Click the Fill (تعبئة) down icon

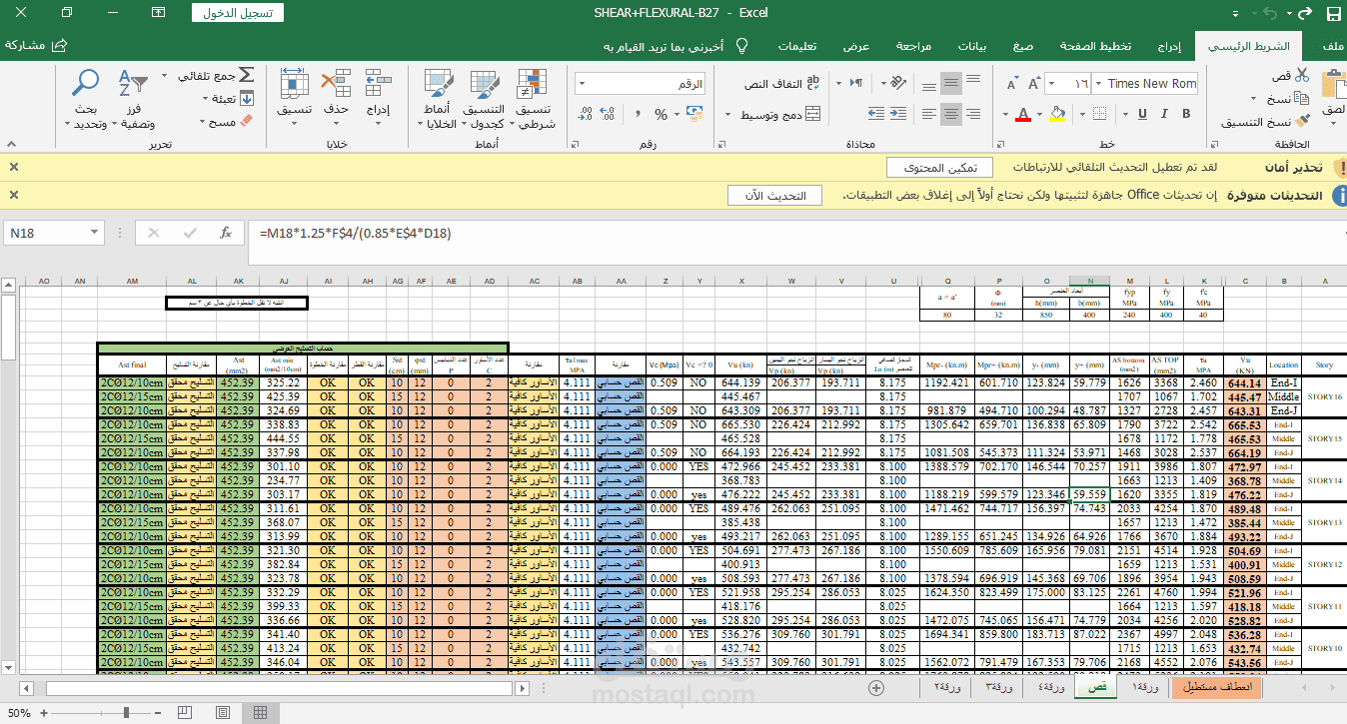click(246, 99)
